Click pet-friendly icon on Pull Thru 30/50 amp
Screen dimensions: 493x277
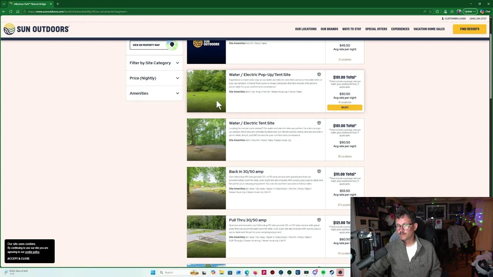[319, 220]
